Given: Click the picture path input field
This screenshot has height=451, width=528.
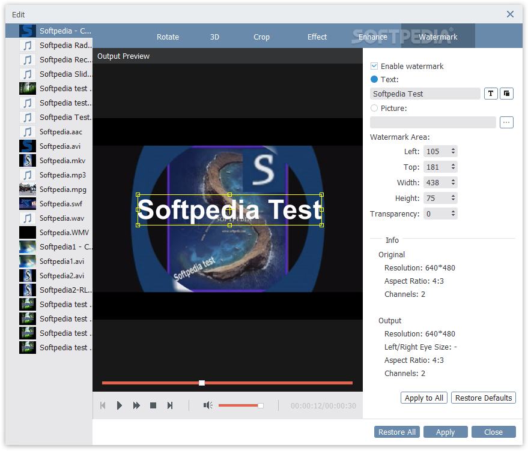Looking at the screenshot, I should click(x=432, y=122).
